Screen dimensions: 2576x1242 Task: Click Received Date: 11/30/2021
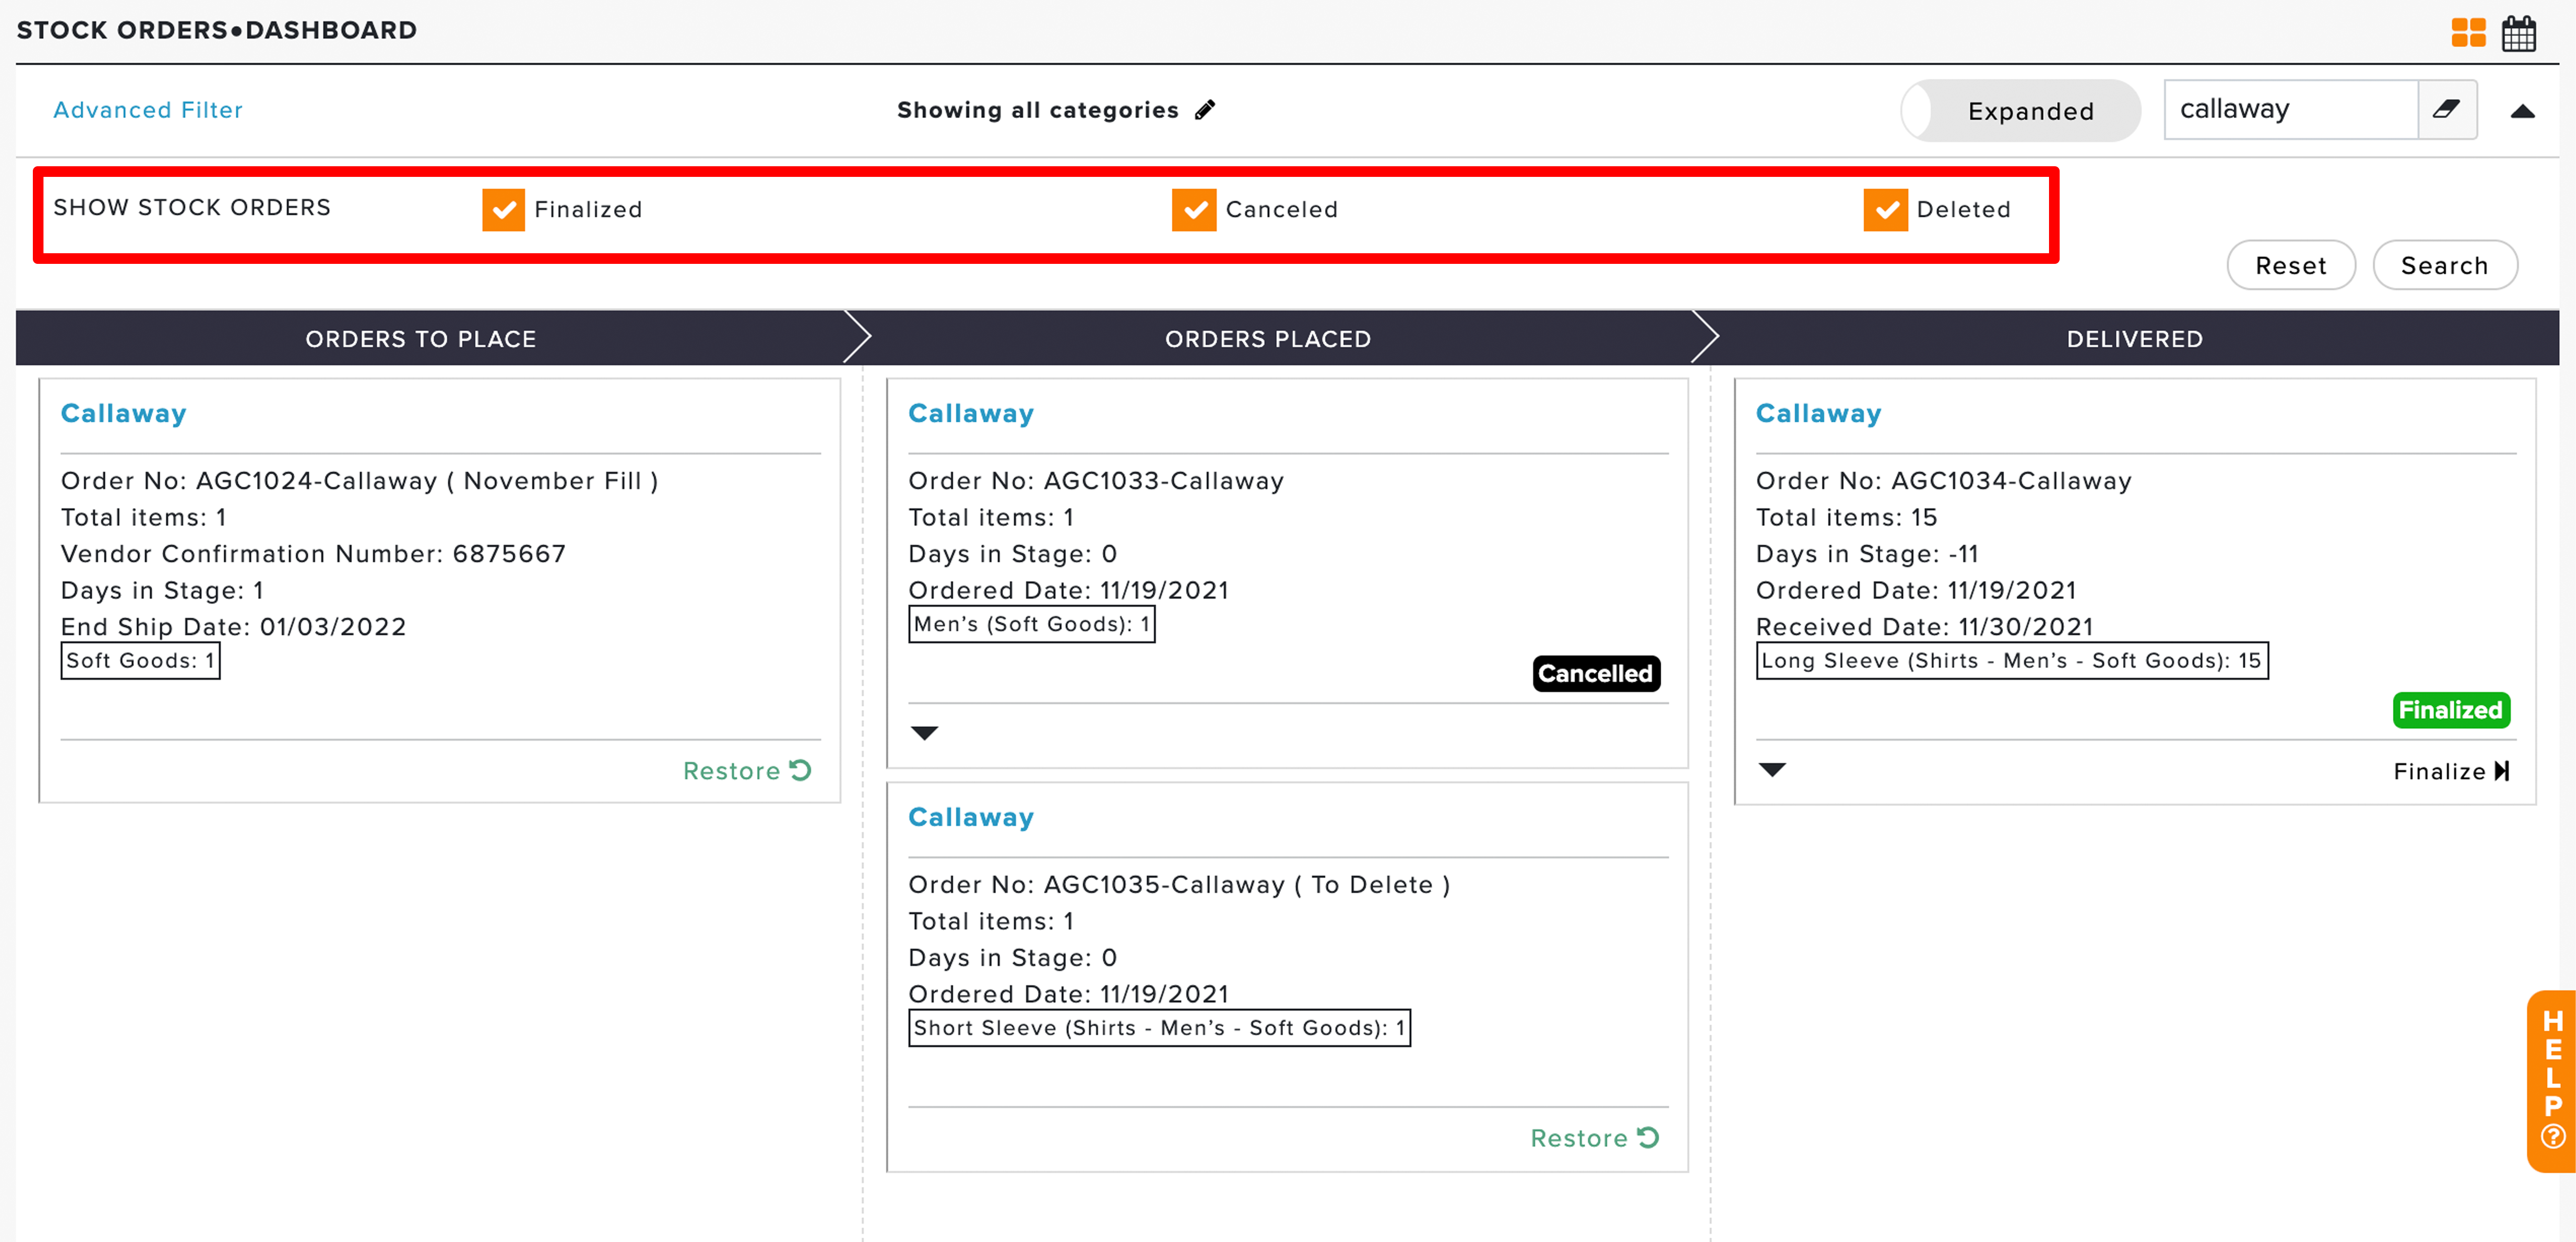tap(1924, 626)
